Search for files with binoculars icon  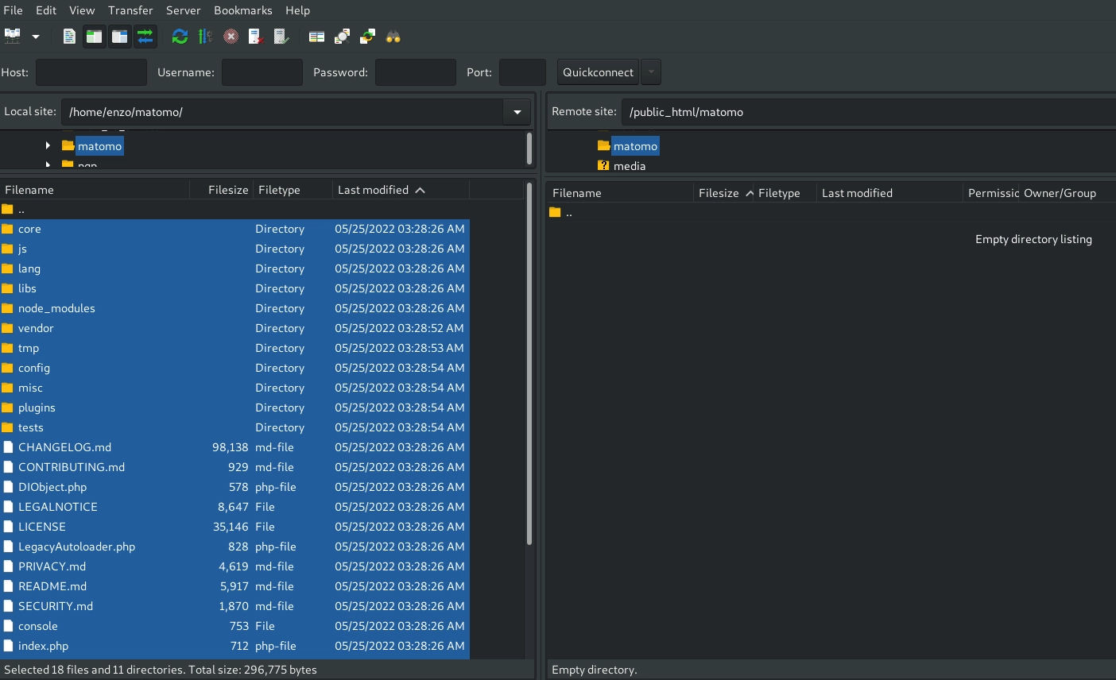click(393, 37)
